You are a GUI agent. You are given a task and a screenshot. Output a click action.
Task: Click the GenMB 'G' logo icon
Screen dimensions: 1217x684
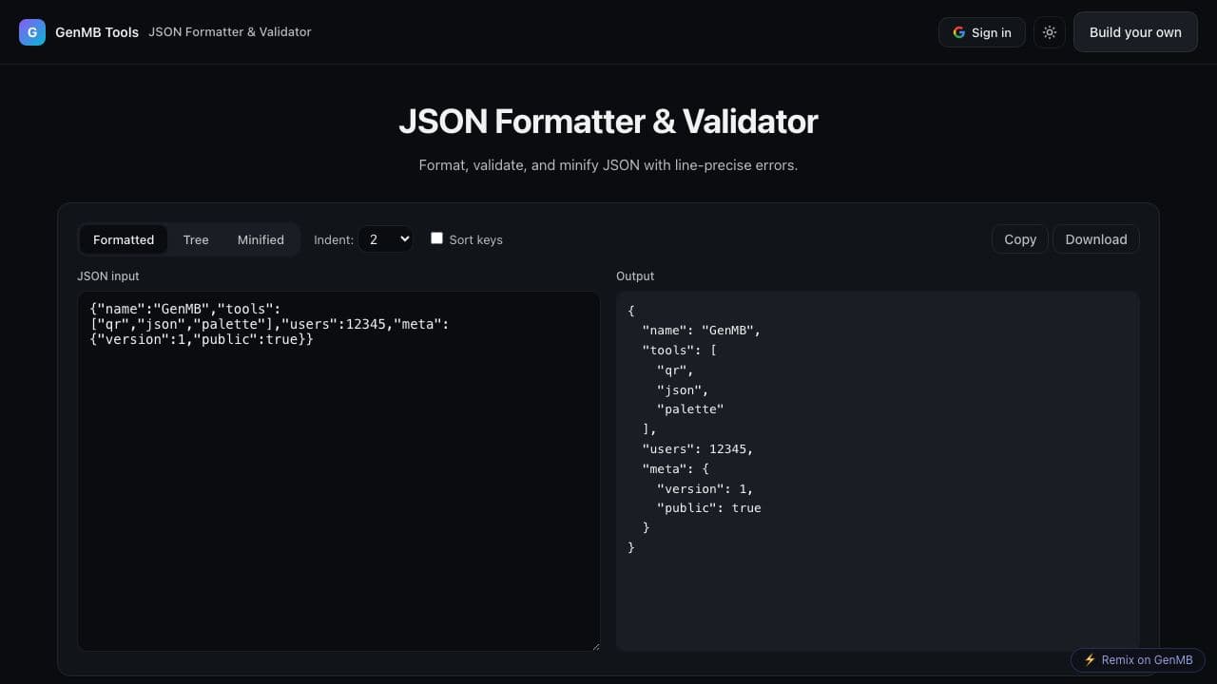click(x=32, y=32)
